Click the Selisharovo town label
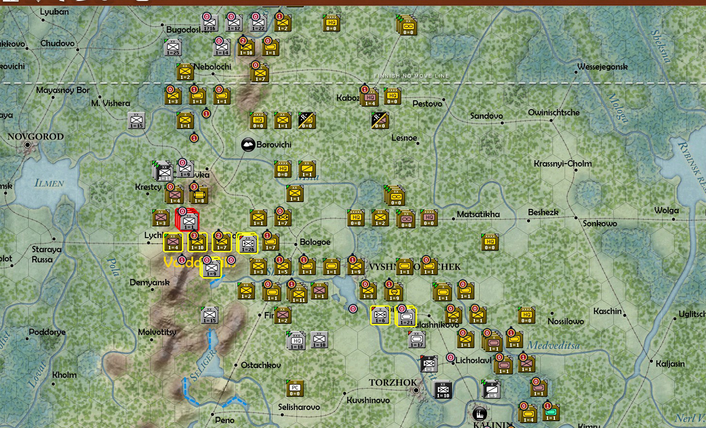Viewport: 706px width, 428px height. coord(299,407)
